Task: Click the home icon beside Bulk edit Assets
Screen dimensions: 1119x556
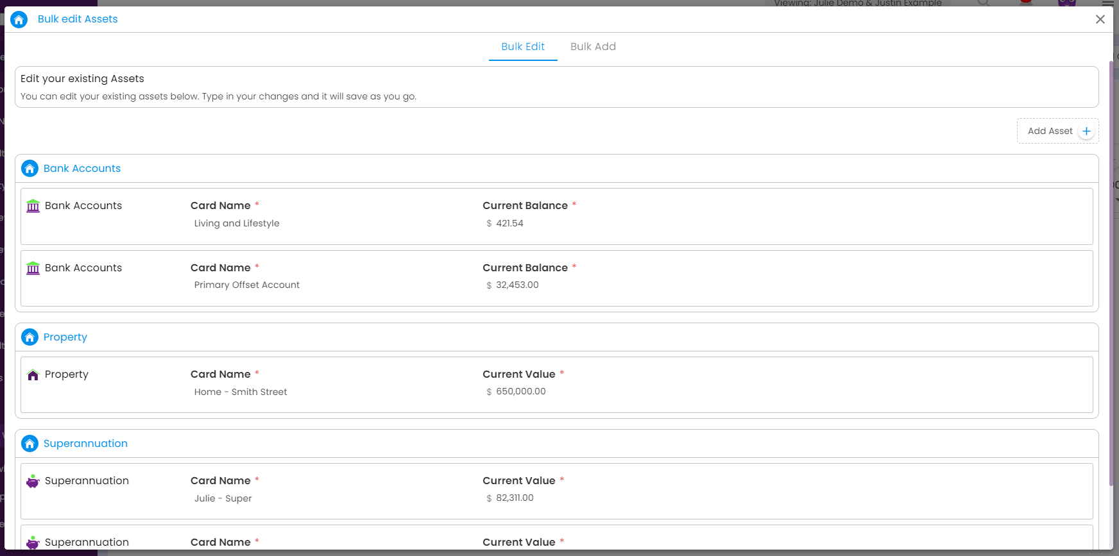Action: (19, 19)
